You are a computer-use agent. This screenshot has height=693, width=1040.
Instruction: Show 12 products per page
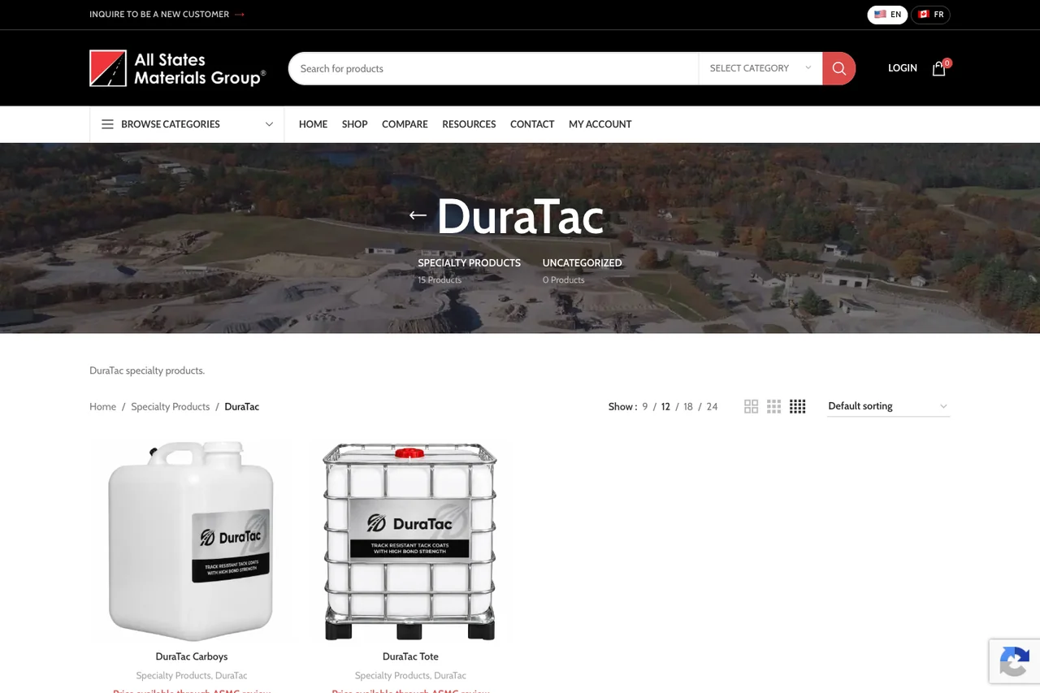[x=665, y=407]
